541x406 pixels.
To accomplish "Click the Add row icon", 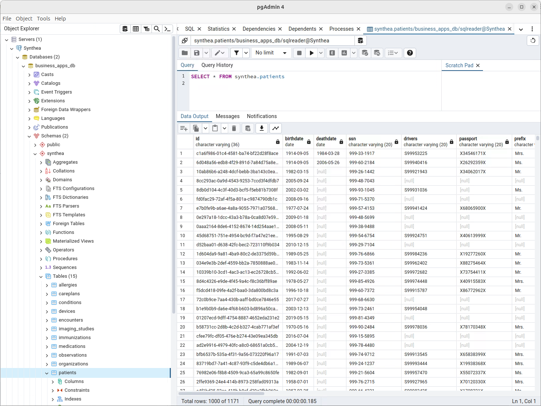I will (x=184, y=128).
